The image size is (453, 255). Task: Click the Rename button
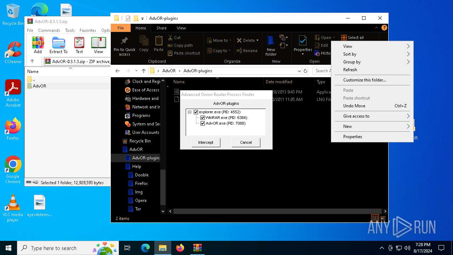tap(247, 51)
